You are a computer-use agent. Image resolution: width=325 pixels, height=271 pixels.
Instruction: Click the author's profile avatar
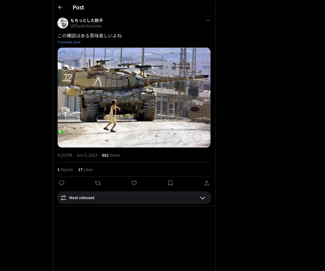pos(63,23)
